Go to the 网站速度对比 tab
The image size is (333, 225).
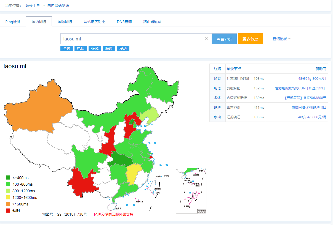[94, 22]
